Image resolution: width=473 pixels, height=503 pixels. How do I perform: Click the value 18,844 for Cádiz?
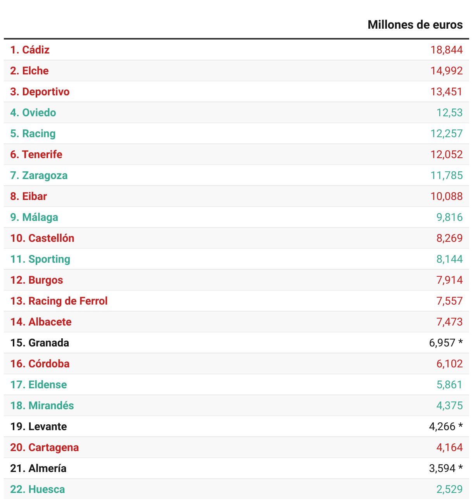coord(446,50)
